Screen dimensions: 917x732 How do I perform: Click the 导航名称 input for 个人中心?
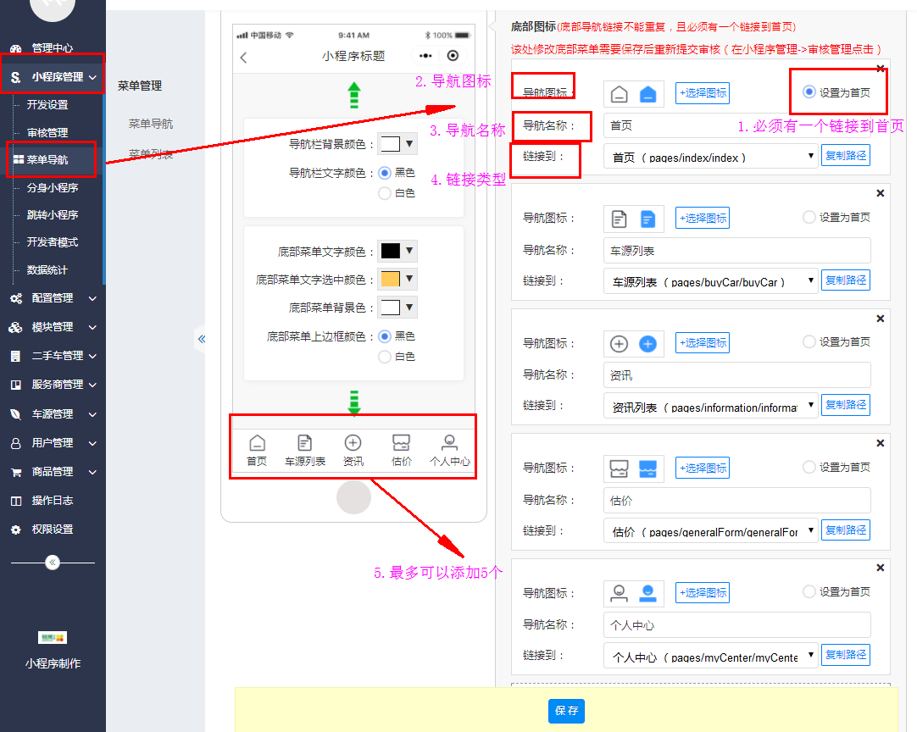737,624
